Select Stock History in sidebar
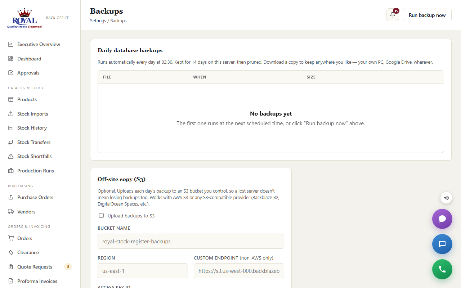The image size is (461, 288). point(40,128)
